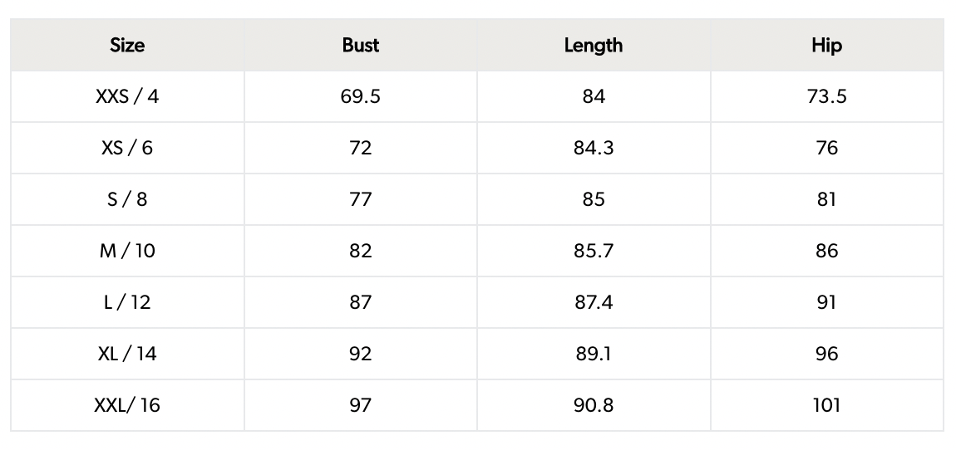Viewport: 956px width, 450px height.
Task: Click the length value 90.8
Action: [x=593, y=405]
